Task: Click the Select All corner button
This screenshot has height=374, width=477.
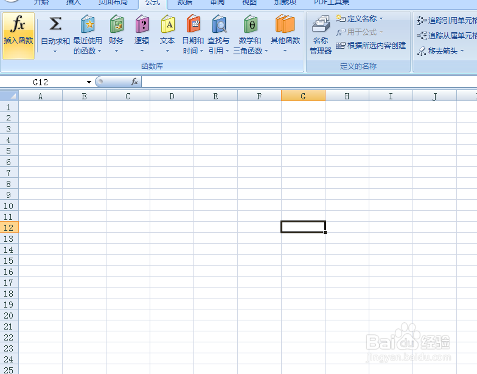Action: 10,96
